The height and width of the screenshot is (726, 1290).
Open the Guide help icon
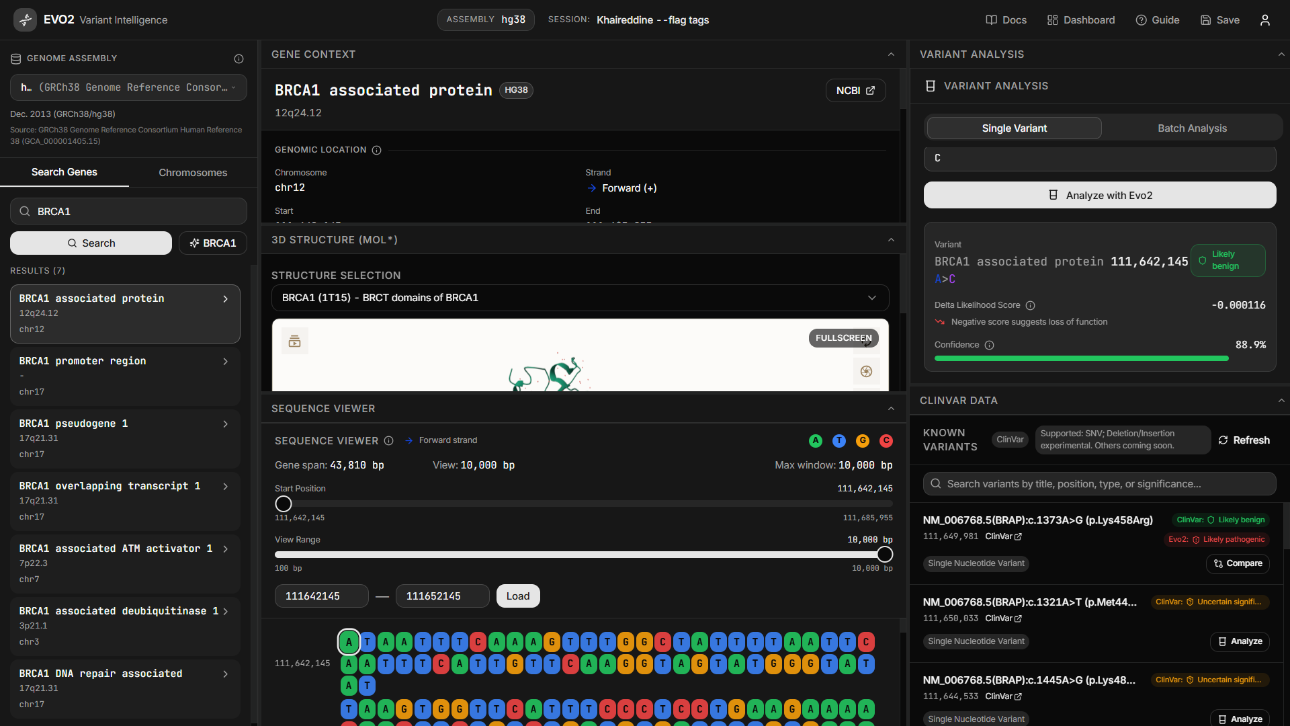pos(1141,20)
